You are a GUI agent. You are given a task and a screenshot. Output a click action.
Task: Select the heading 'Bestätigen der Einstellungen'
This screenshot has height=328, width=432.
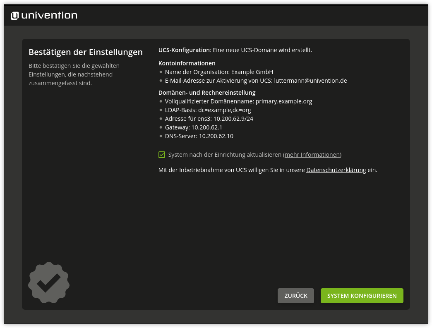85,52
